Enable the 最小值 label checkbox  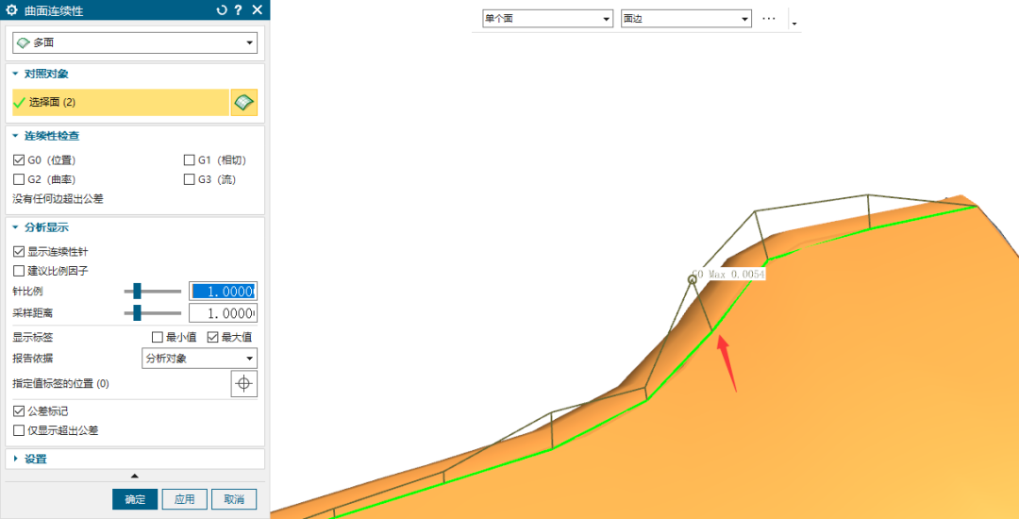click(x=158, y=337)
